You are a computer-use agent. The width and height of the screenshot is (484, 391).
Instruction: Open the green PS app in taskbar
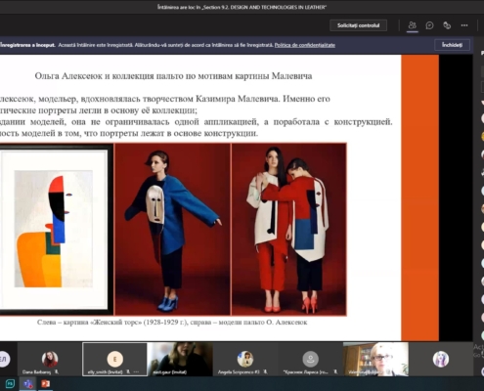[10, 384]
